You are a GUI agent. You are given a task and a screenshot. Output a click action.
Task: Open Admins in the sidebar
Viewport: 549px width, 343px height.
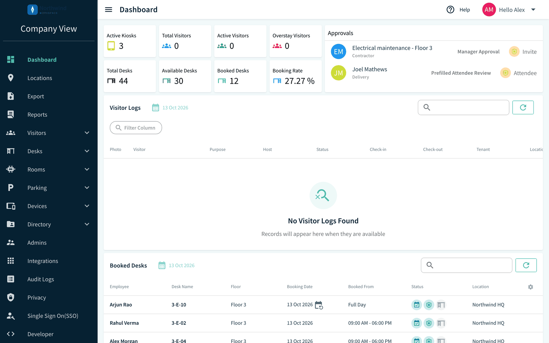coord(49,243)
